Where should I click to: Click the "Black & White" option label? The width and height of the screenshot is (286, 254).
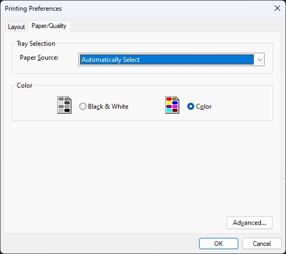[108, 107]
